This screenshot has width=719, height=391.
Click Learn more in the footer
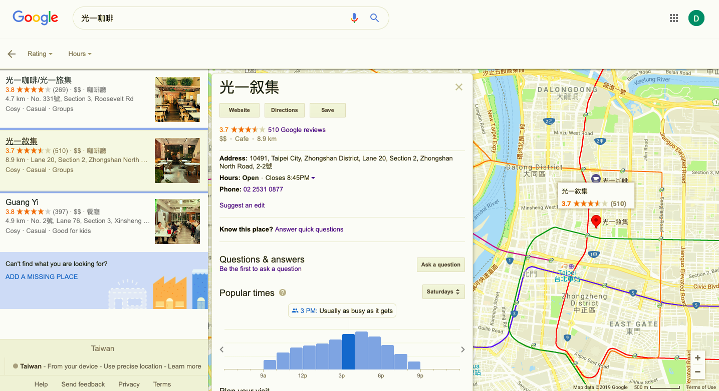pyautogui.click(x=184, y=366)
